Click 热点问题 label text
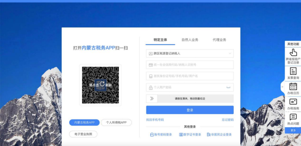The width and height of the screenshot is (301, 146). (x=293, y=124)
